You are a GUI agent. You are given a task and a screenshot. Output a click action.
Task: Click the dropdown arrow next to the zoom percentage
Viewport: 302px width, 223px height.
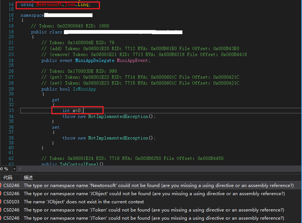point(14,169)
